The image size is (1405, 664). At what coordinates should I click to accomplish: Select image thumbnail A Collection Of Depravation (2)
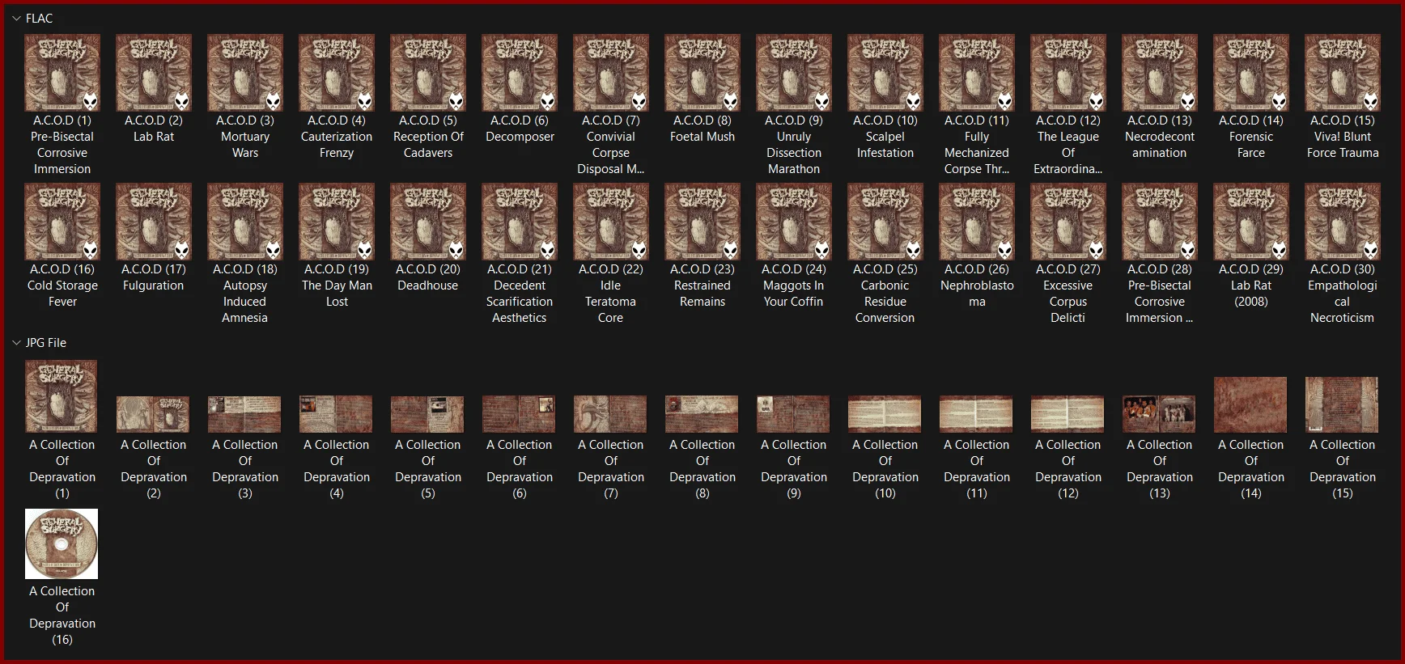coord(153,414)
